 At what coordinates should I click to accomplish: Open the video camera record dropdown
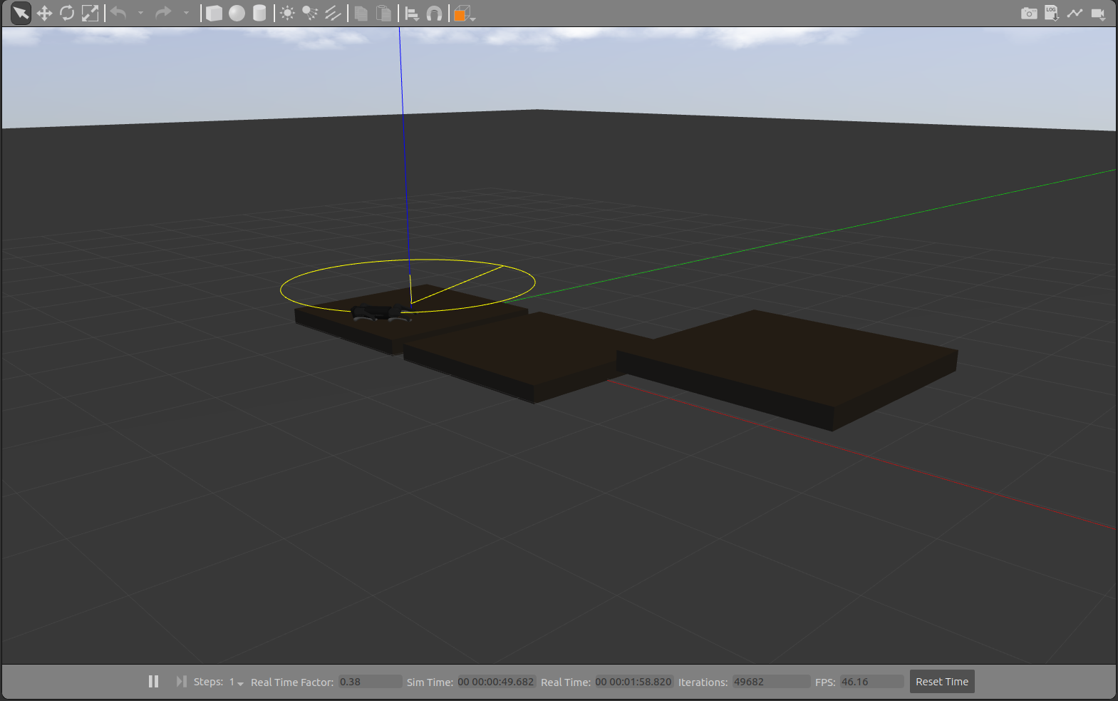(x=1098, y=14)
